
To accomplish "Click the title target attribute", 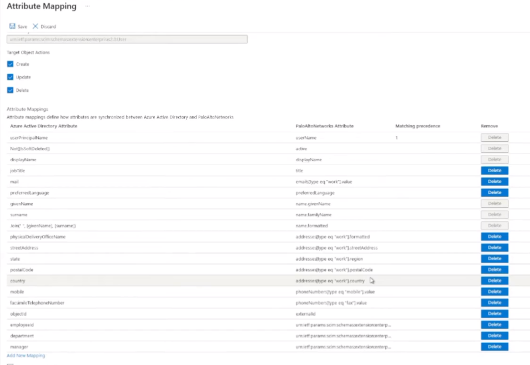I will coord(300,171).
